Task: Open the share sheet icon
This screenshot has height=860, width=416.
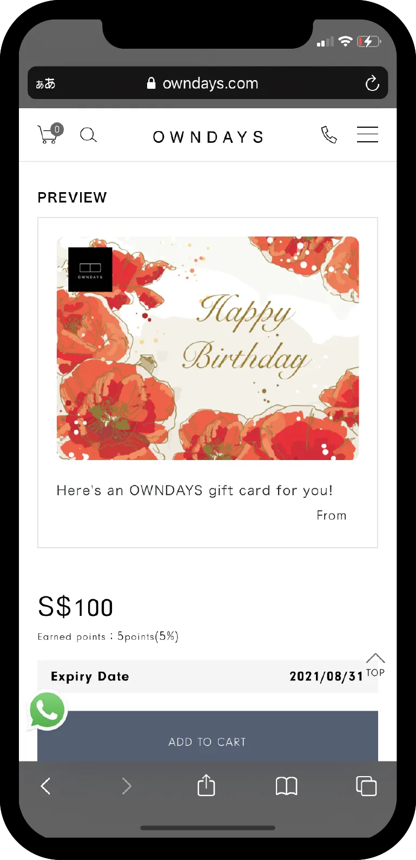Action: click(206, 785)
